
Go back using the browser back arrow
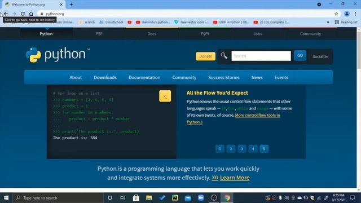click(x=6, y=14)
